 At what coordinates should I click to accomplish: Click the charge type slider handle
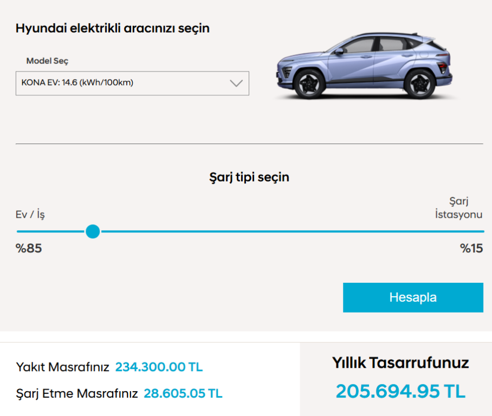tap(93, 231)
